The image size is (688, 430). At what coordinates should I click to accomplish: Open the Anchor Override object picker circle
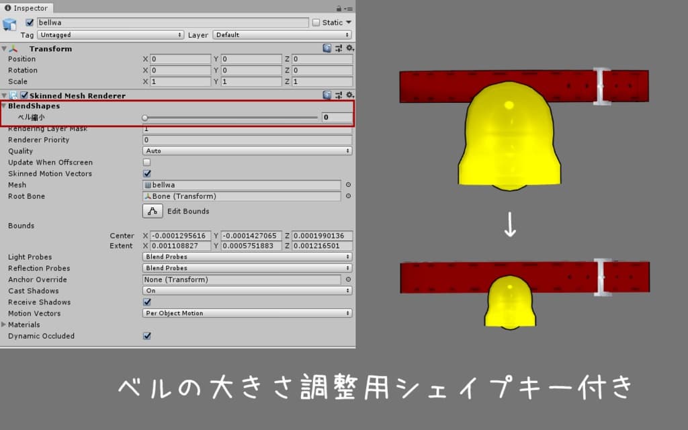click(x=349, y=279)
